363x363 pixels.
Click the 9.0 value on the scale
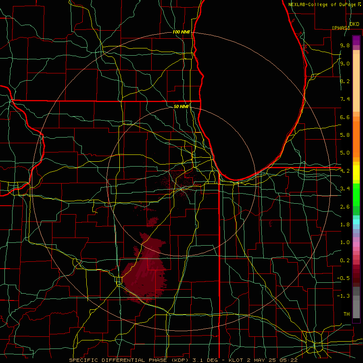(345, 64)
